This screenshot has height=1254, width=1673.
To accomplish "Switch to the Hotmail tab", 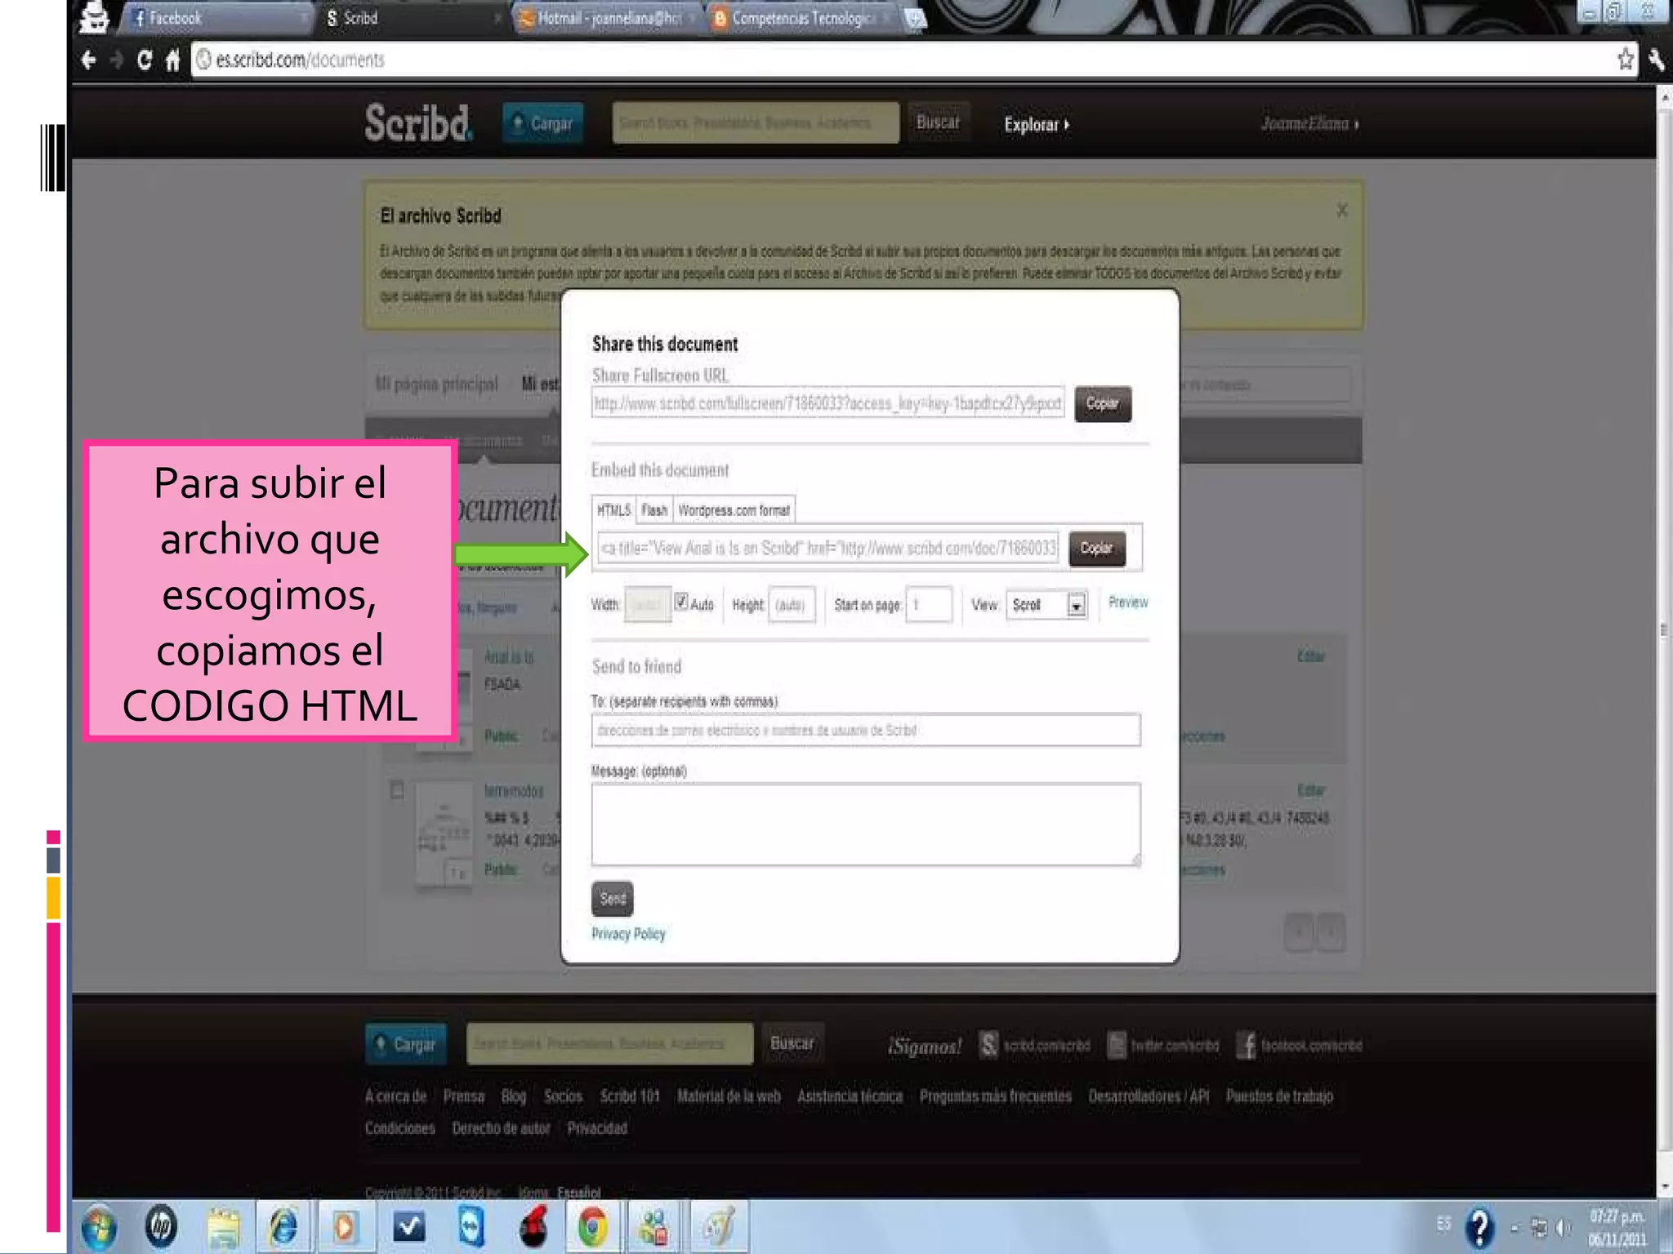I will 607,18.
